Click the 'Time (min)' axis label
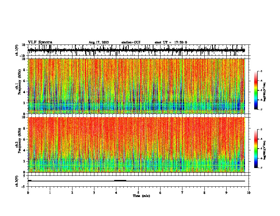280x216 pixels. coord(141,196)
